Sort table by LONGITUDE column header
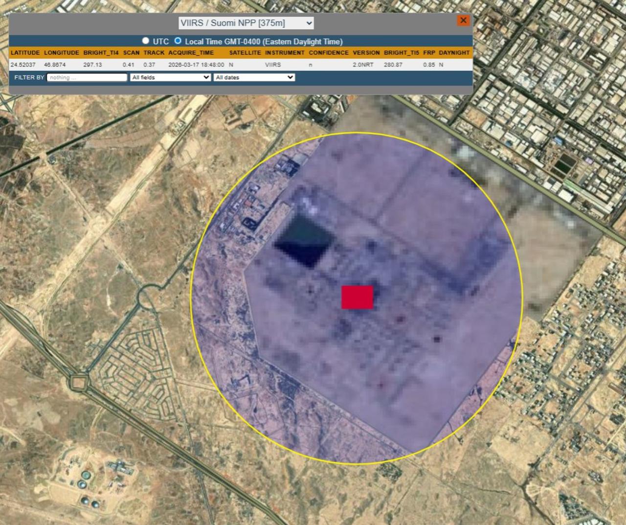626x525 pixels. pyautogui.click(x=62, y=53)
